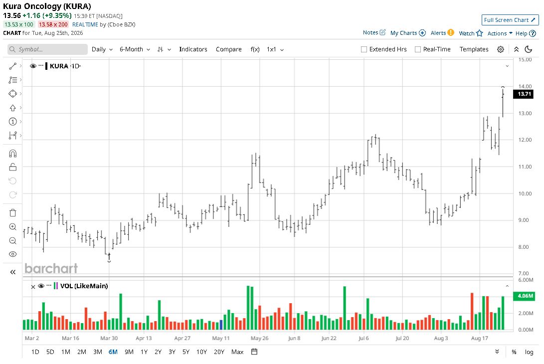This screenshot has height=364, width=544.
Task: Open date range calendar icon
Action: pyautogui.click(x=254, y=352)
